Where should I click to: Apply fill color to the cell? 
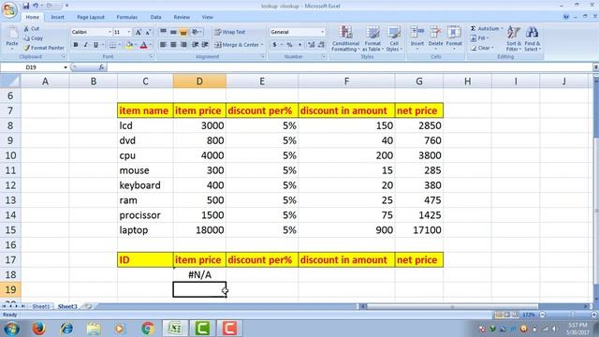click(x=129, y=45)
